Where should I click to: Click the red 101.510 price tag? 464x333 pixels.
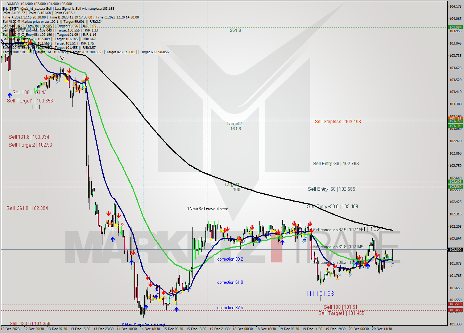point(455,304)
